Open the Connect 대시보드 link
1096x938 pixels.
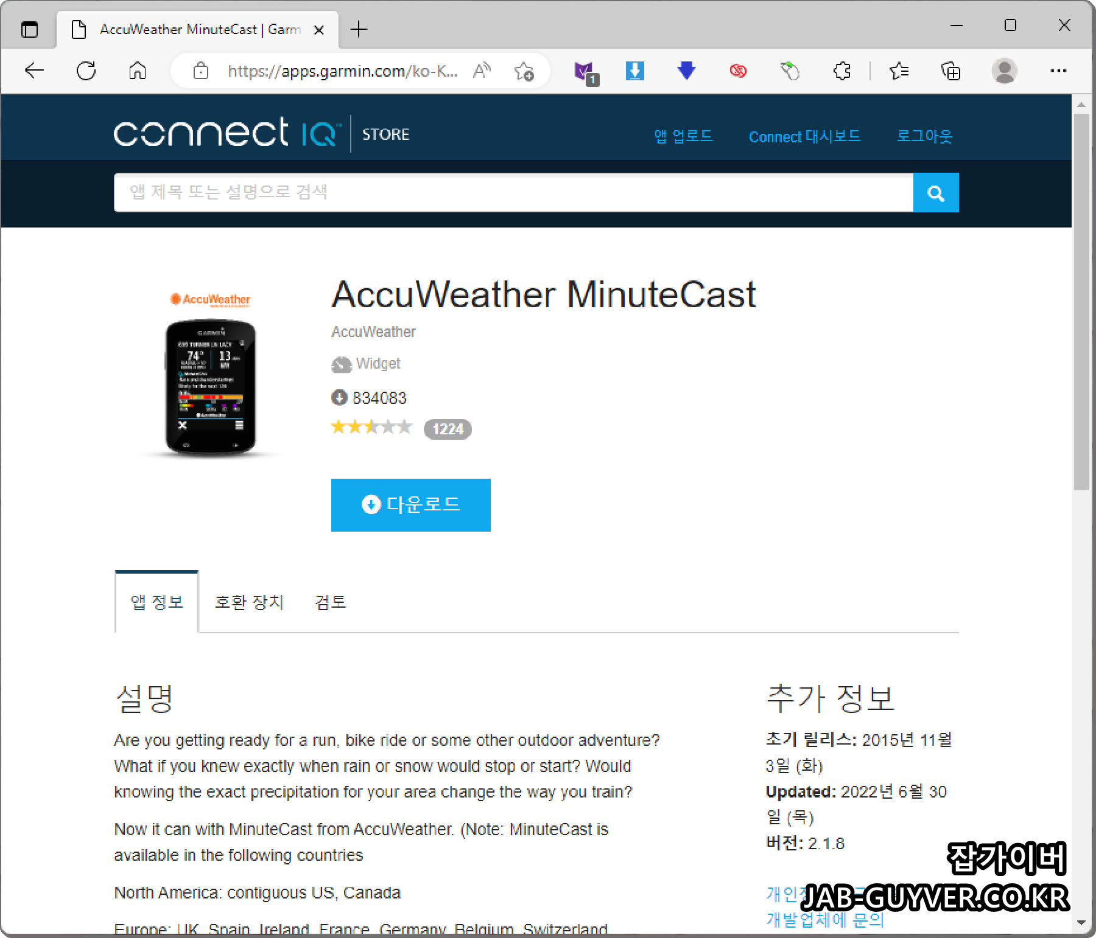(x=804, y=136)
